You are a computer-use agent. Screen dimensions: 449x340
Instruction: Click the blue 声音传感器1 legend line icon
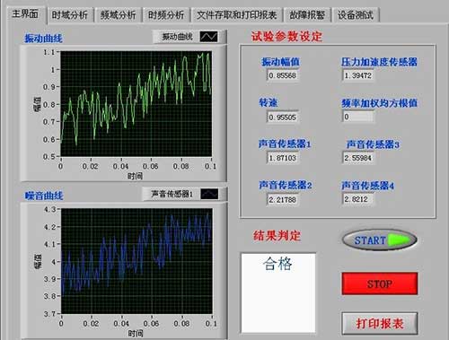[x=209, y=194]
